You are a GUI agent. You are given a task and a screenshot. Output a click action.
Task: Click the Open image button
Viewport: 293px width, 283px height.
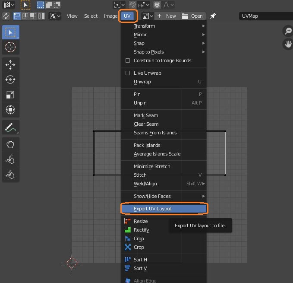(192, 16)
